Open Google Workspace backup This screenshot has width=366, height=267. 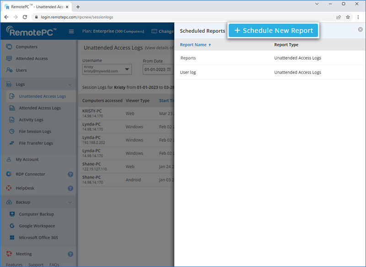(x=37, y=226)
